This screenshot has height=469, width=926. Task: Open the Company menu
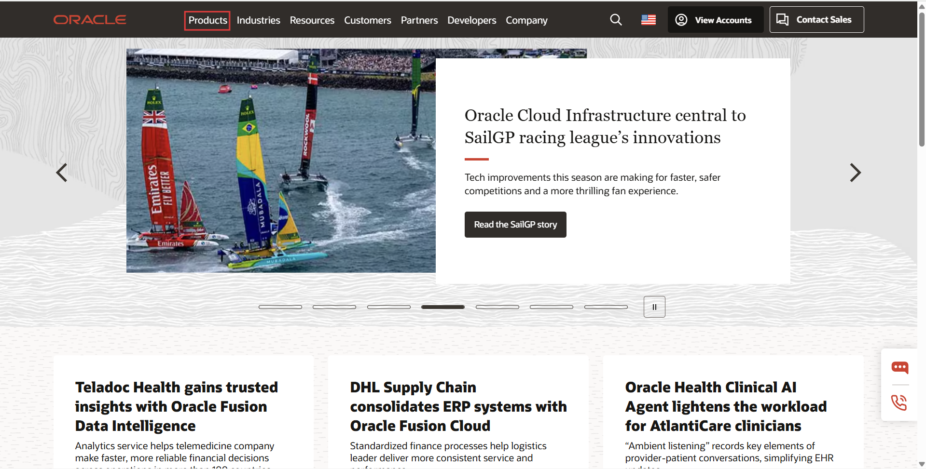(526, 20)
